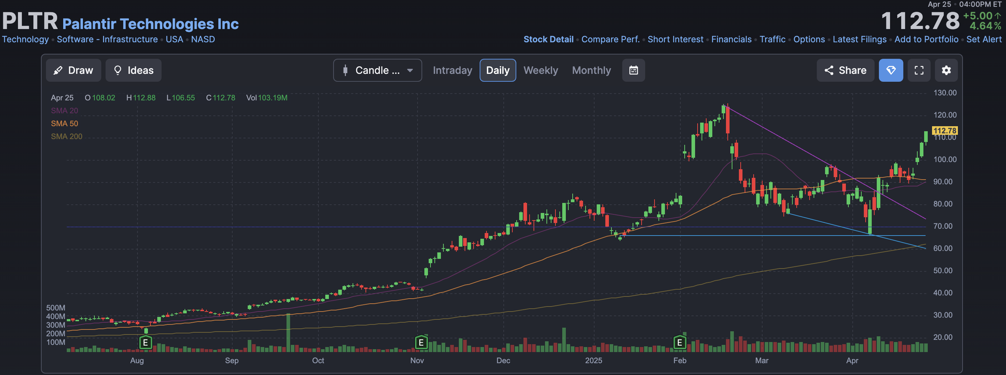Image resolution: width=1006 pixels, height=375 pixels.
Task: Open the Options link
Action: click(x=809, y=39)
